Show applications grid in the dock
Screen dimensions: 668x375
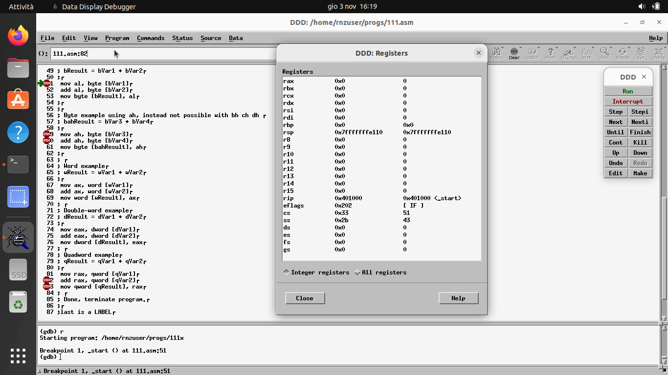(x=18, y=355)
